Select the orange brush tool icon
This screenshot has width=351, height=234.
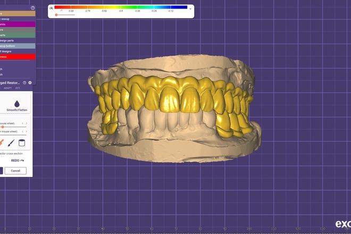2,143
